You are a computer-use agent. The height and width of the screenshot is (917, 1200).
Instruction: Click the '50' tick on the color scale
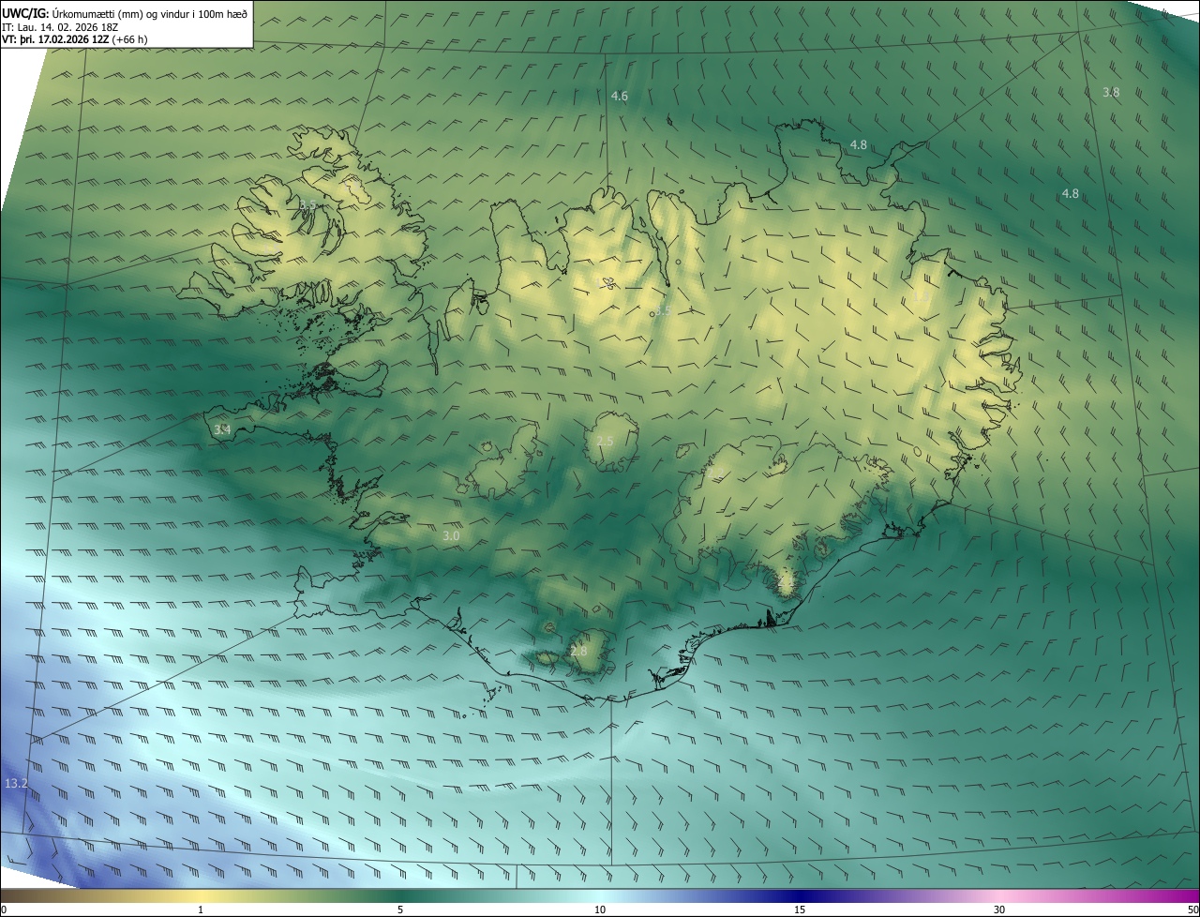point(1192,909)
